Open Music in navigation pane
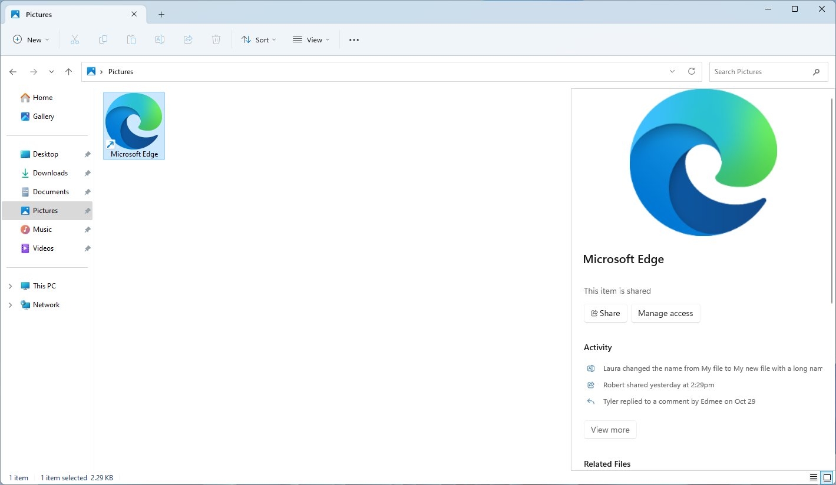Viewport: 836px width, 485px height. [x=37, y=230]
